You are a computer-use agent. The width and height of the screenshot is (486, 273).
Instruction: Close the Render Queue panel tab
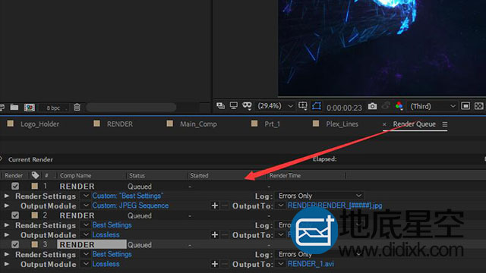click(x=384, y=124)
